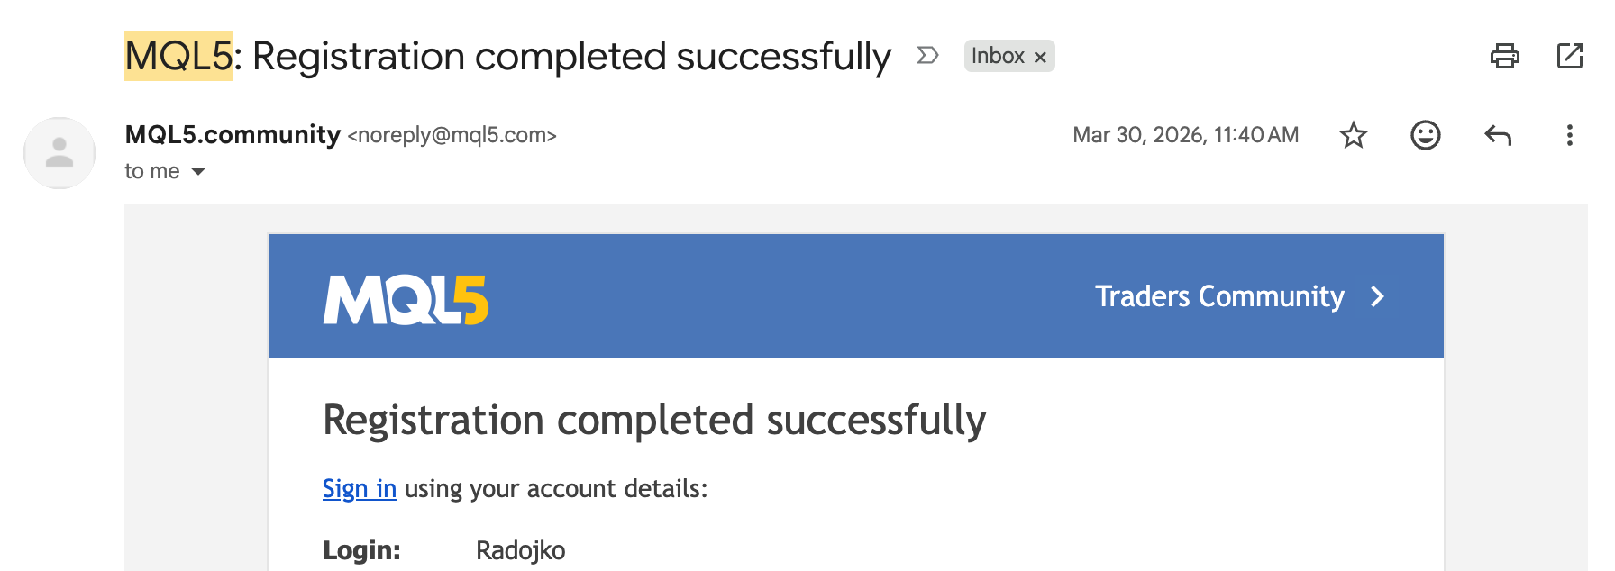Open the Traders Community link
1615x571 pixels.
coord(1218,296)
